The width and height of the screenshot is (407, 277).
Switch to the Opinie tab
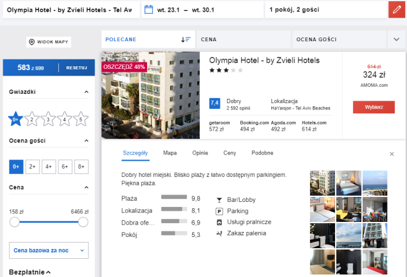click(x=200, y=153)
